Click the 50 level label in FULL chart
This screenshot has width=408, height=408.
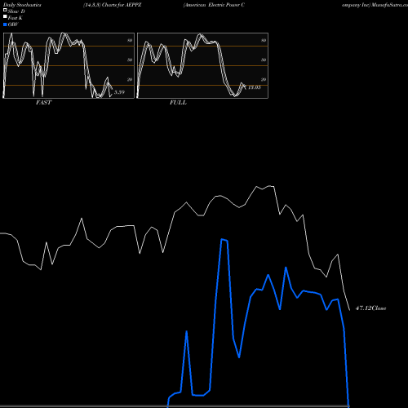click(264, 60)
